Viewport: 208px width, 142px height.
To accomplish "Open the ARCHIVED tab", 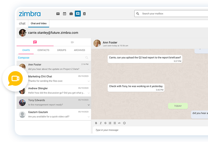I will (x=80, y=50).
